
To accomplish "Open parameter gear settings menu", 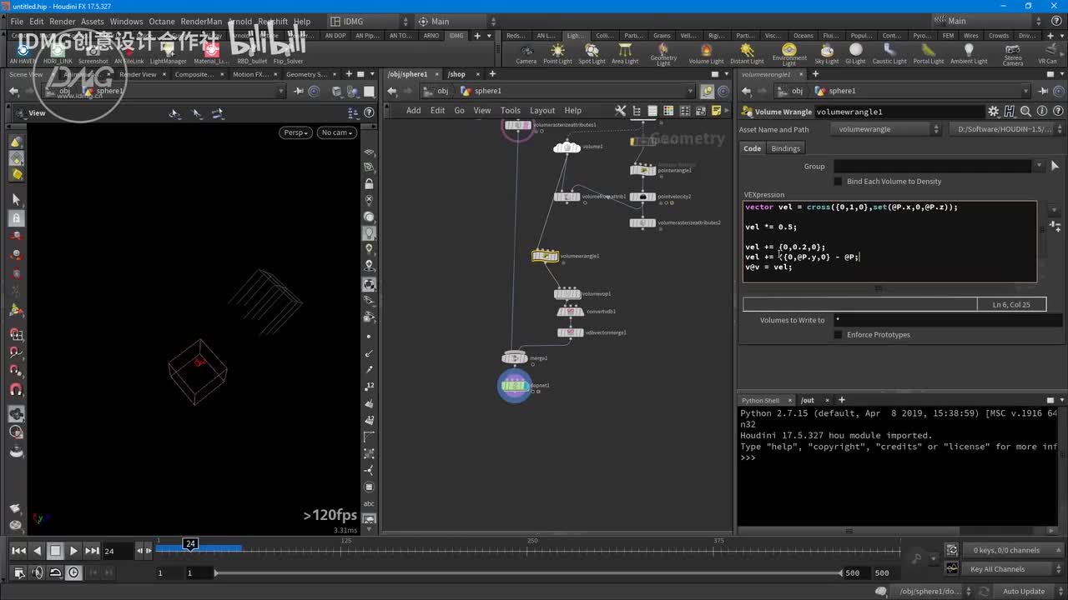I will (x=993, y=112).
